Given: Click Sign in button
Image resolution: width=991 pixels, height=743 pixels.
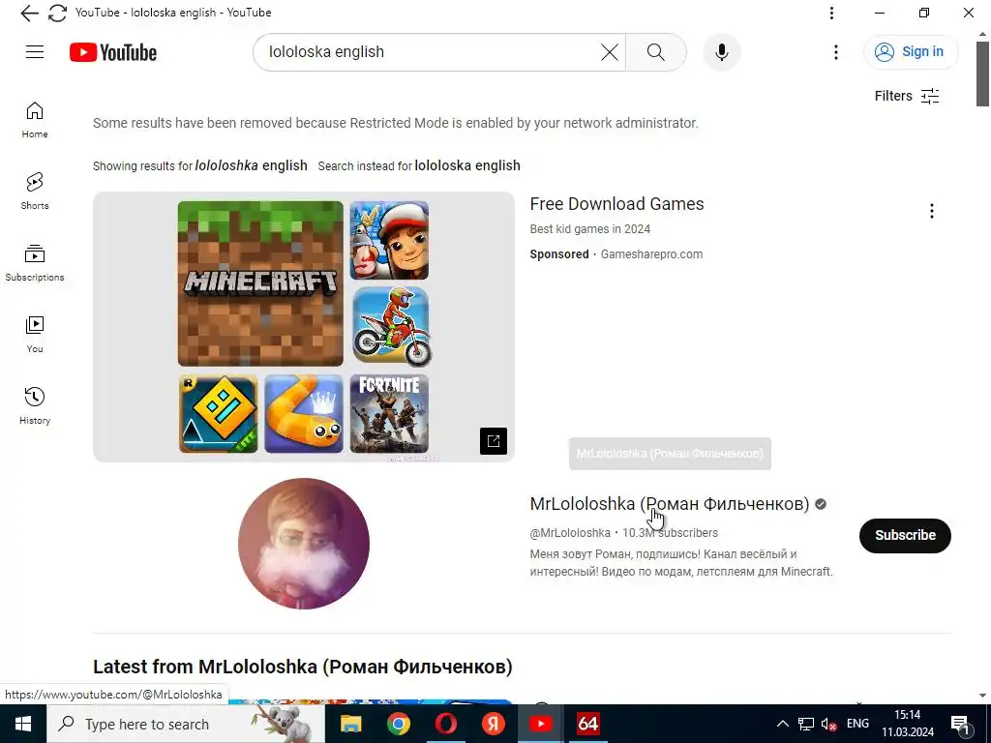Looking at the screenshot, I should (x=911, y=52).
